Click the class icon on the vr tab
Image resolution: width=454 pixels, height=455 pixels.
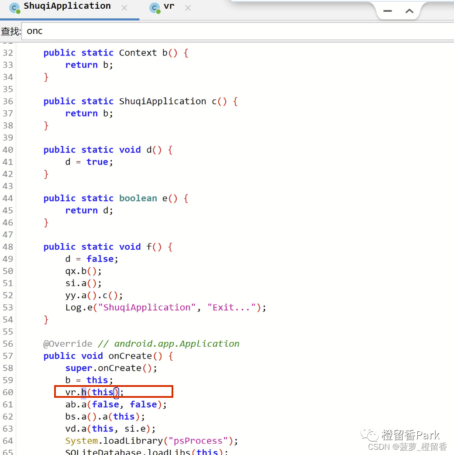pos(154,7)
